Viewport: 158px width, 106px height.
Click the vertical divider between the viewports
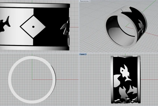point(79,53)
